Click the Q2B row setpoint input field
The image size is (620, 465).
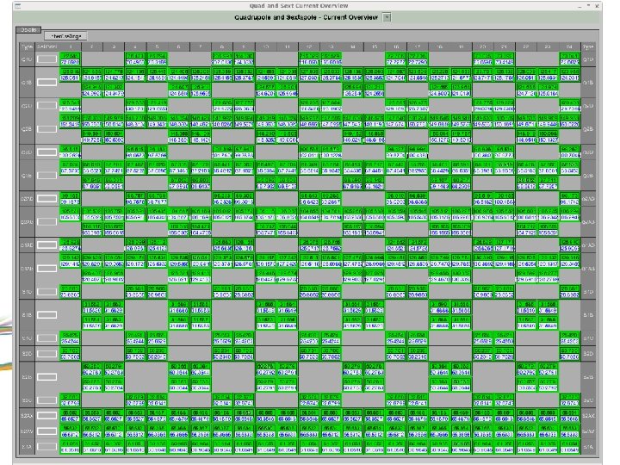pyautogui.click(x=47, y=129)
